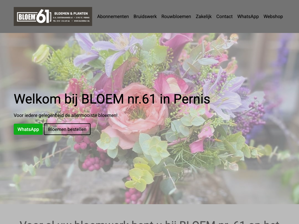The image size is (299, 224).
Task: Click the green WhatsApp button
Action: click(28, 129)
